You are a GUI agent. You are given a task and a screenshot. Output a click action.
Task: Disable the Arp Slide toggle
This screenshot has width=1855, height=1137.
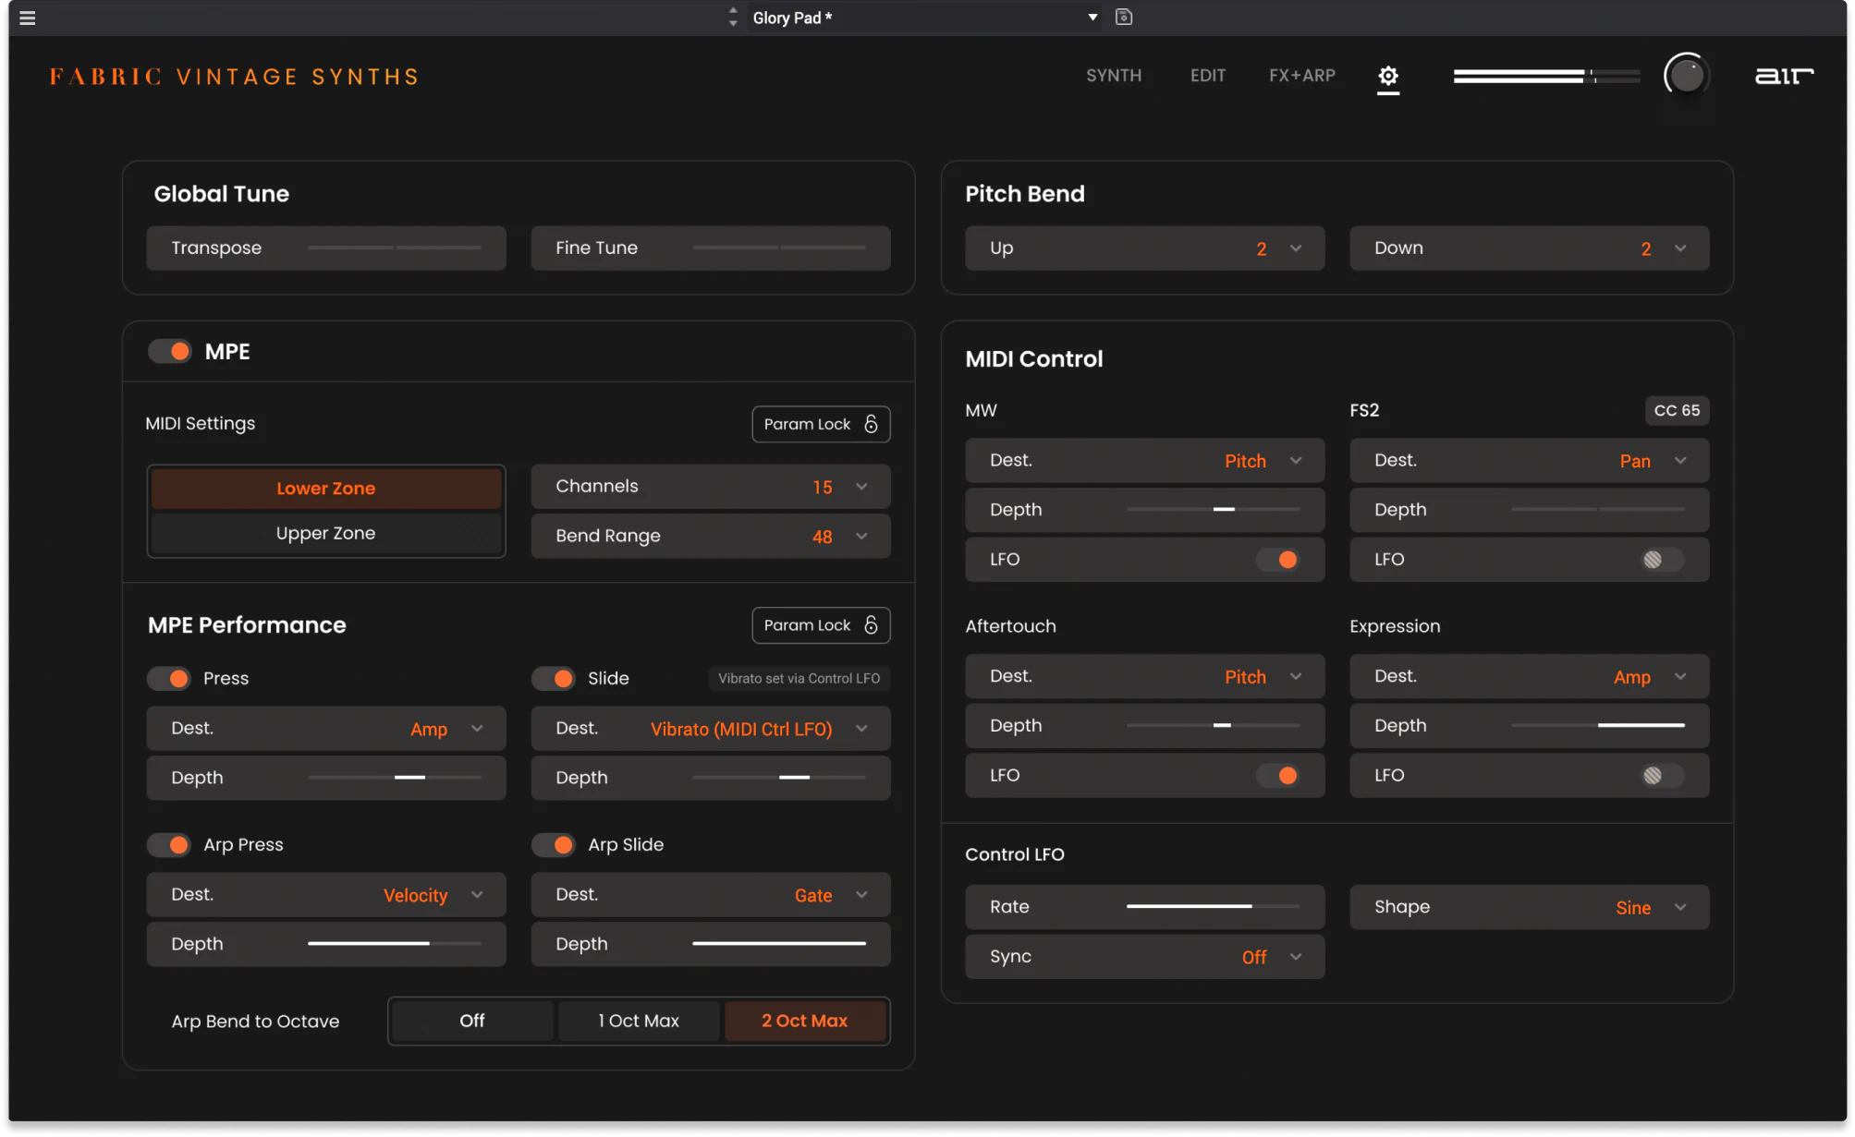point(555,844)
